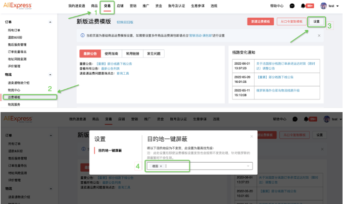Open 生意参谋 in top screenshot nav
The image size is (343, 204).
[x=198, y=6]
